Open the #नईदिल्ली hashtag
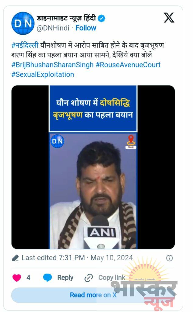Viewport: 193px width, 312px height. click(x=25, y=45)
